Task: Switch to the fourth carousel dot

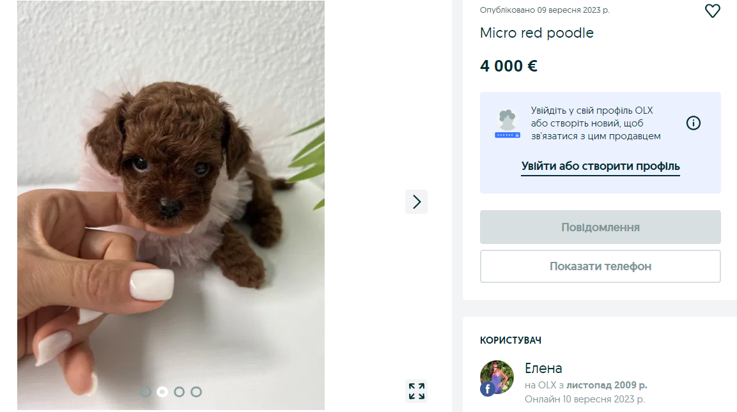Action: (196, 392)
